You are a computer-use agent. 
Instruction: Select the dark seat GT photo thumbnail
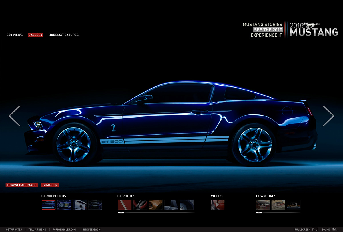point(171,205)
